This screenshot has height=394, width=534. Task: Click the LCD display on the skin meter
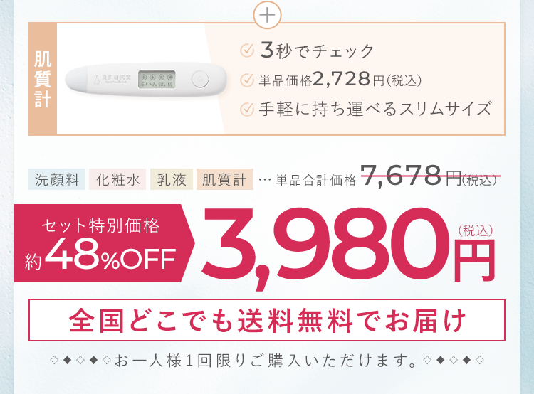pos(156,78)
